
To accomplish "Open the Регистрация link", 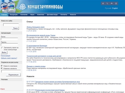I will pyautogui.click(x=5, y=56).
